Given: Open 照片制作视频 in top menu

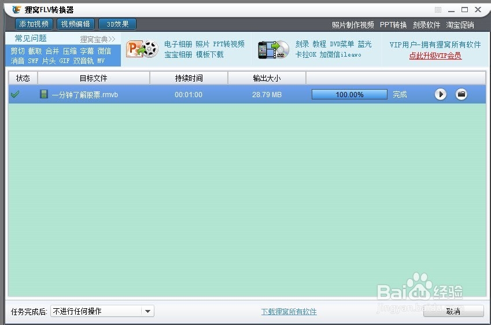Looking at the screenshot, I should [x=353, y=25].
